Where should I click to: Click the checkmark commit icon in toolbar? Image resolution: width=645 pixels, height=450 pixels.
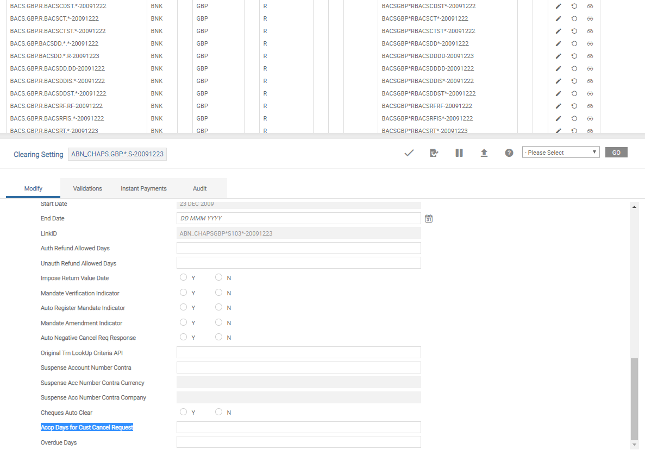409,153
